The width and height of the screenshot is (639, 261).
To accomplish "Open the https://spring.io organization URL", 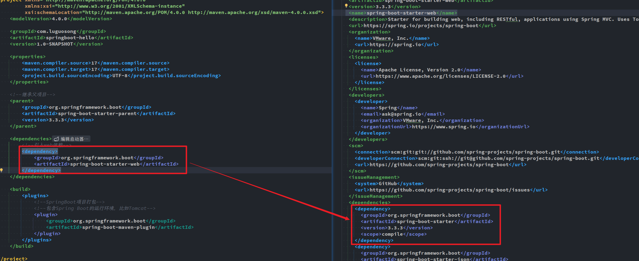I will (395, 45).
